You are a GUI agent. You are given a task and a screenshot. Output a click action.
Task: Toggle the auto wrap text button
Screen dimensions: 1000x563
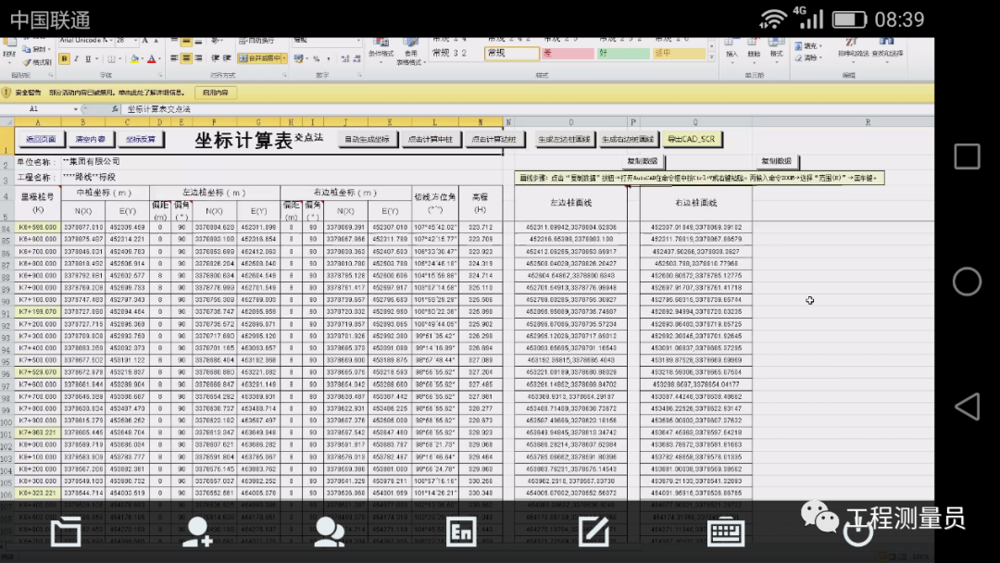coord(256,41)
